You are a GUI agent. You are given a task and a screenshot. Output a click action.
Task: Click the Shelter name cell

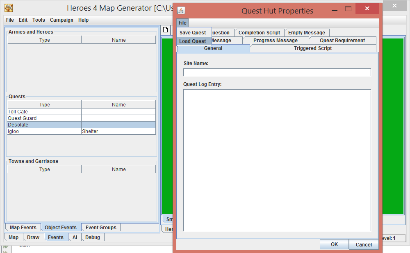point(118,131)
